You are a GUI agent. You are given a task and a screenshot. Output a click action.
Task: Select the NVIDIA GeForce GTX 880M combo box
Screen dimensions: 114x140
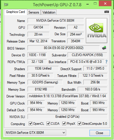35,133
